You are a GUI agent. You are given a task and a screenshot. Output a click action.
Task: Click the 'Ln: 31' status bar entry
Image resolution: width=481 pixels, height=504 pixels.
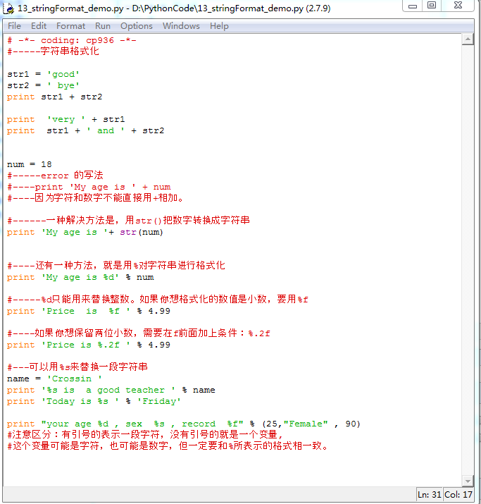(430, 494)
